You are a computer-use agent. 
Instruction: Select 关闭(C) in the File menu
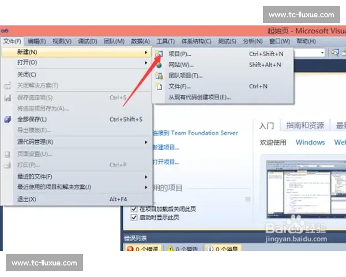pyautogui.click(x=76, y=74)
